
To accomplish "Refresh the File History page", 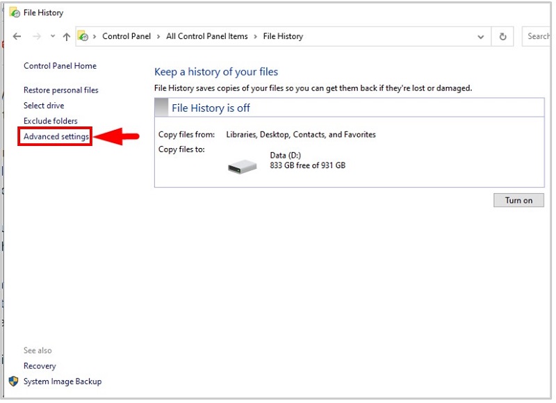I will 502,36.
